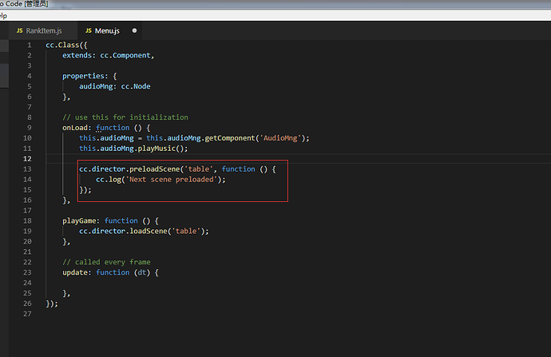Click 'audioMng: cc.Node' property line

point(114,86)
